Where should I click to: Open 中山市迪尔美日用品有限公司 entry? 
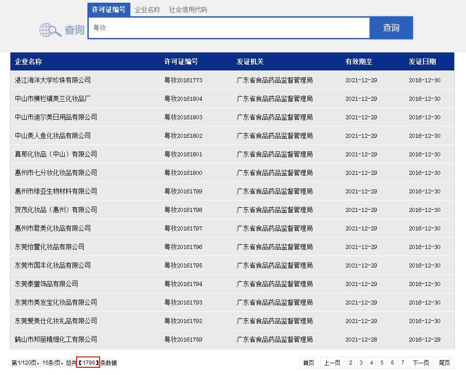56,117
